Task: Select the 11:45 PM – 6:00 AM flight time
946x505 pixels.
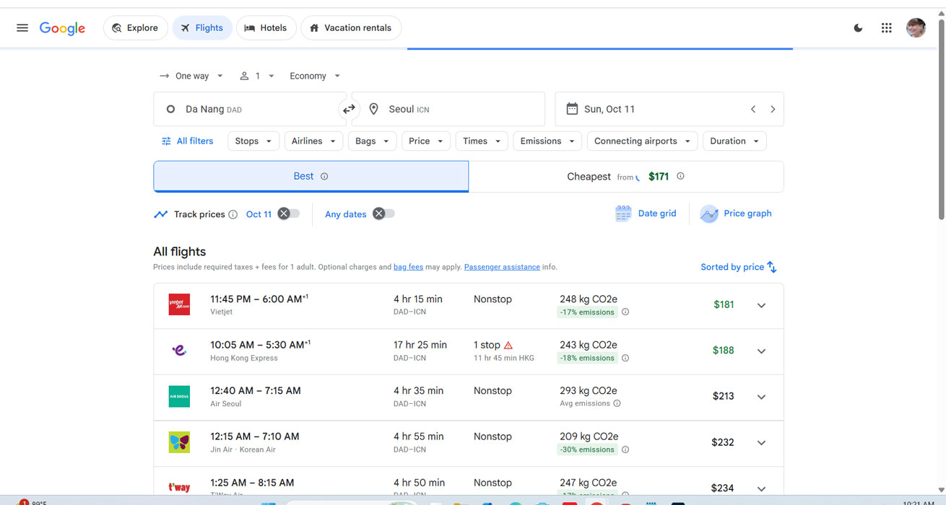Action: (259, 299)
